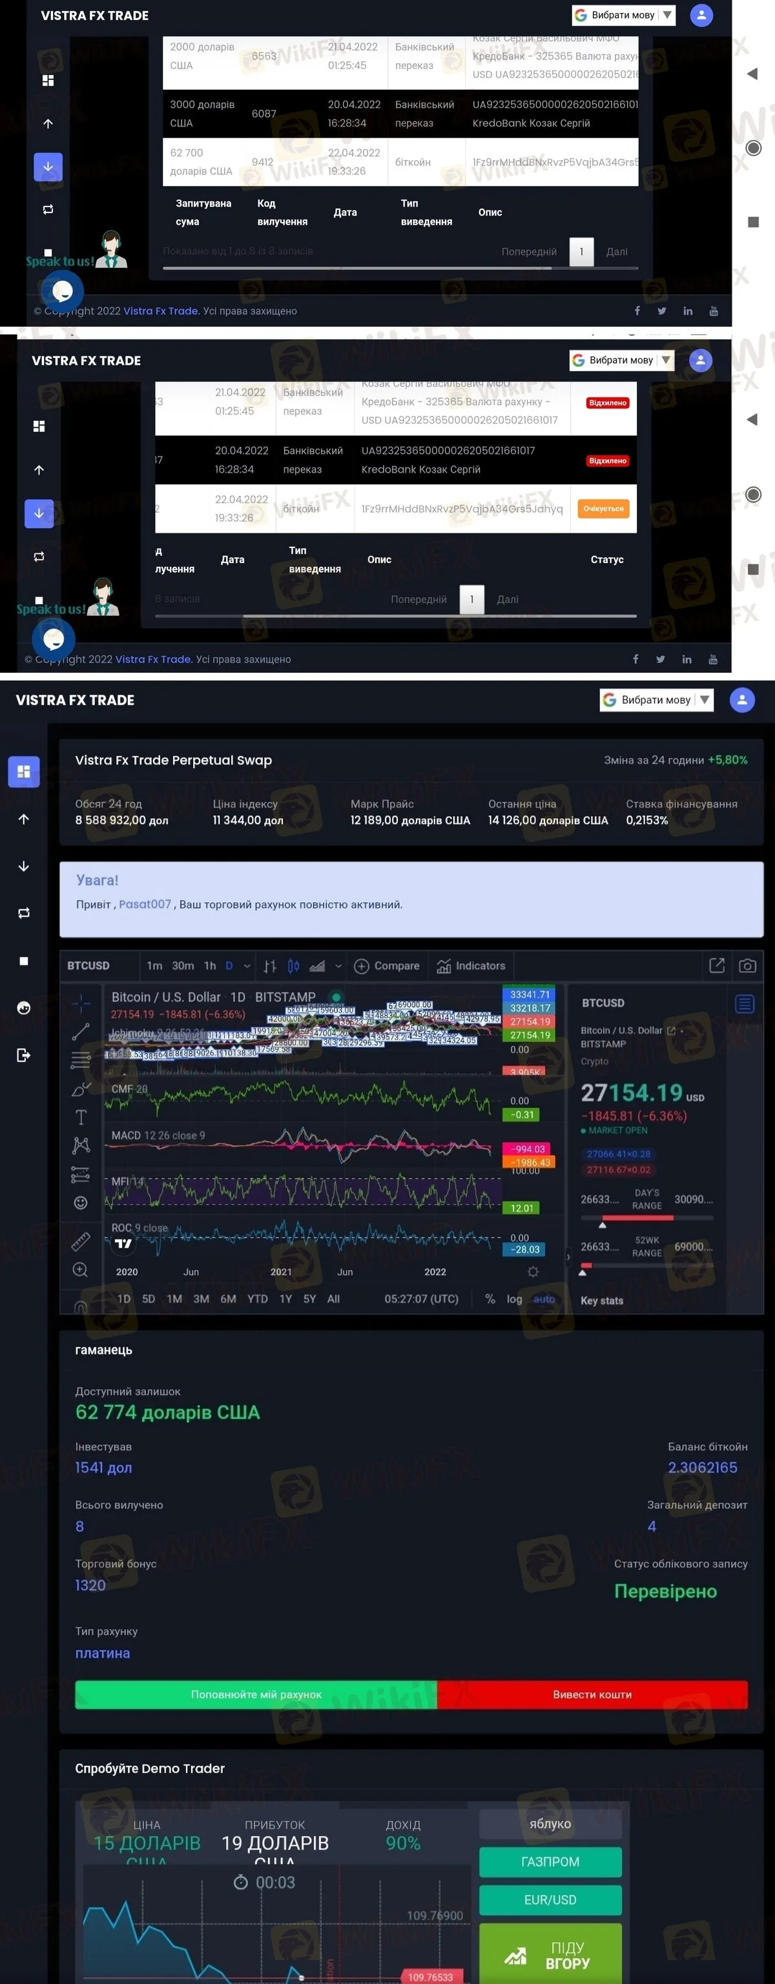
Task: Select the 5Y date range tab
Action: 310,1298
